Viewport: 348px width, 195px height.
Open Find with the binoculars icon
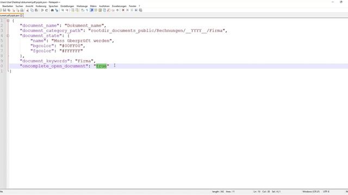[x=52, y=10]
